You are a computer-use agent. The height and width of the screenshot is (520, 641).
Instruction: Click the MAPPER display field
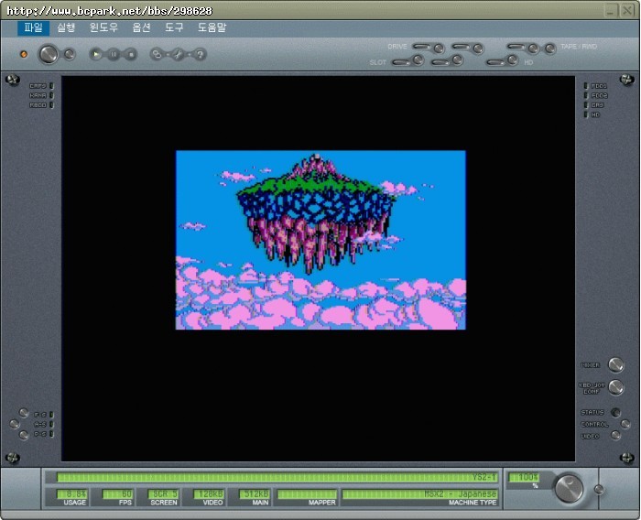coord(307,494)
